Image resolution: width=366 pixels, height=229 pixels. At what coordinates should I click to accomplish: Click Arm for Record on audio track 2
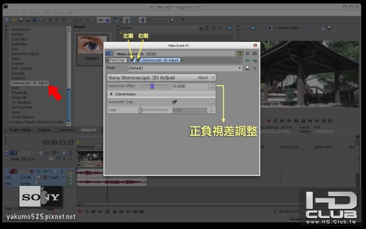pos(32,171)
